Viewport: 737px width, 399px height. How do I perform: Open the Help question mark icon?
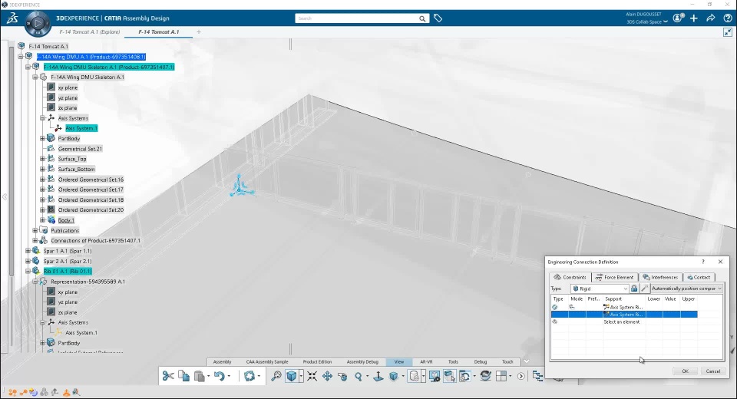coord(728,18)
